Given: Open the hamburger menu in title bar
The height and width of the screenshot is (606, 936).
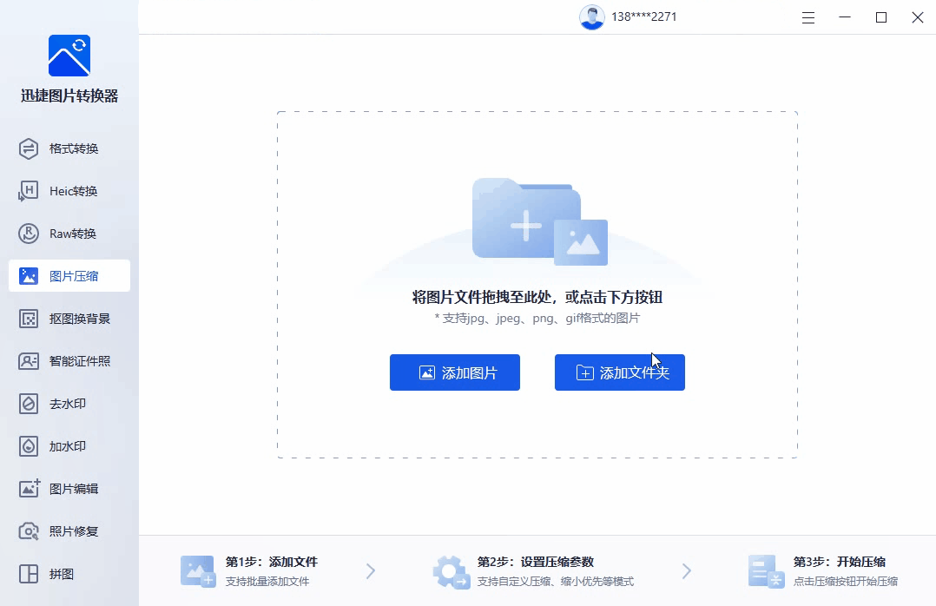Looking at the screenshot, I should tap(808, 17).
